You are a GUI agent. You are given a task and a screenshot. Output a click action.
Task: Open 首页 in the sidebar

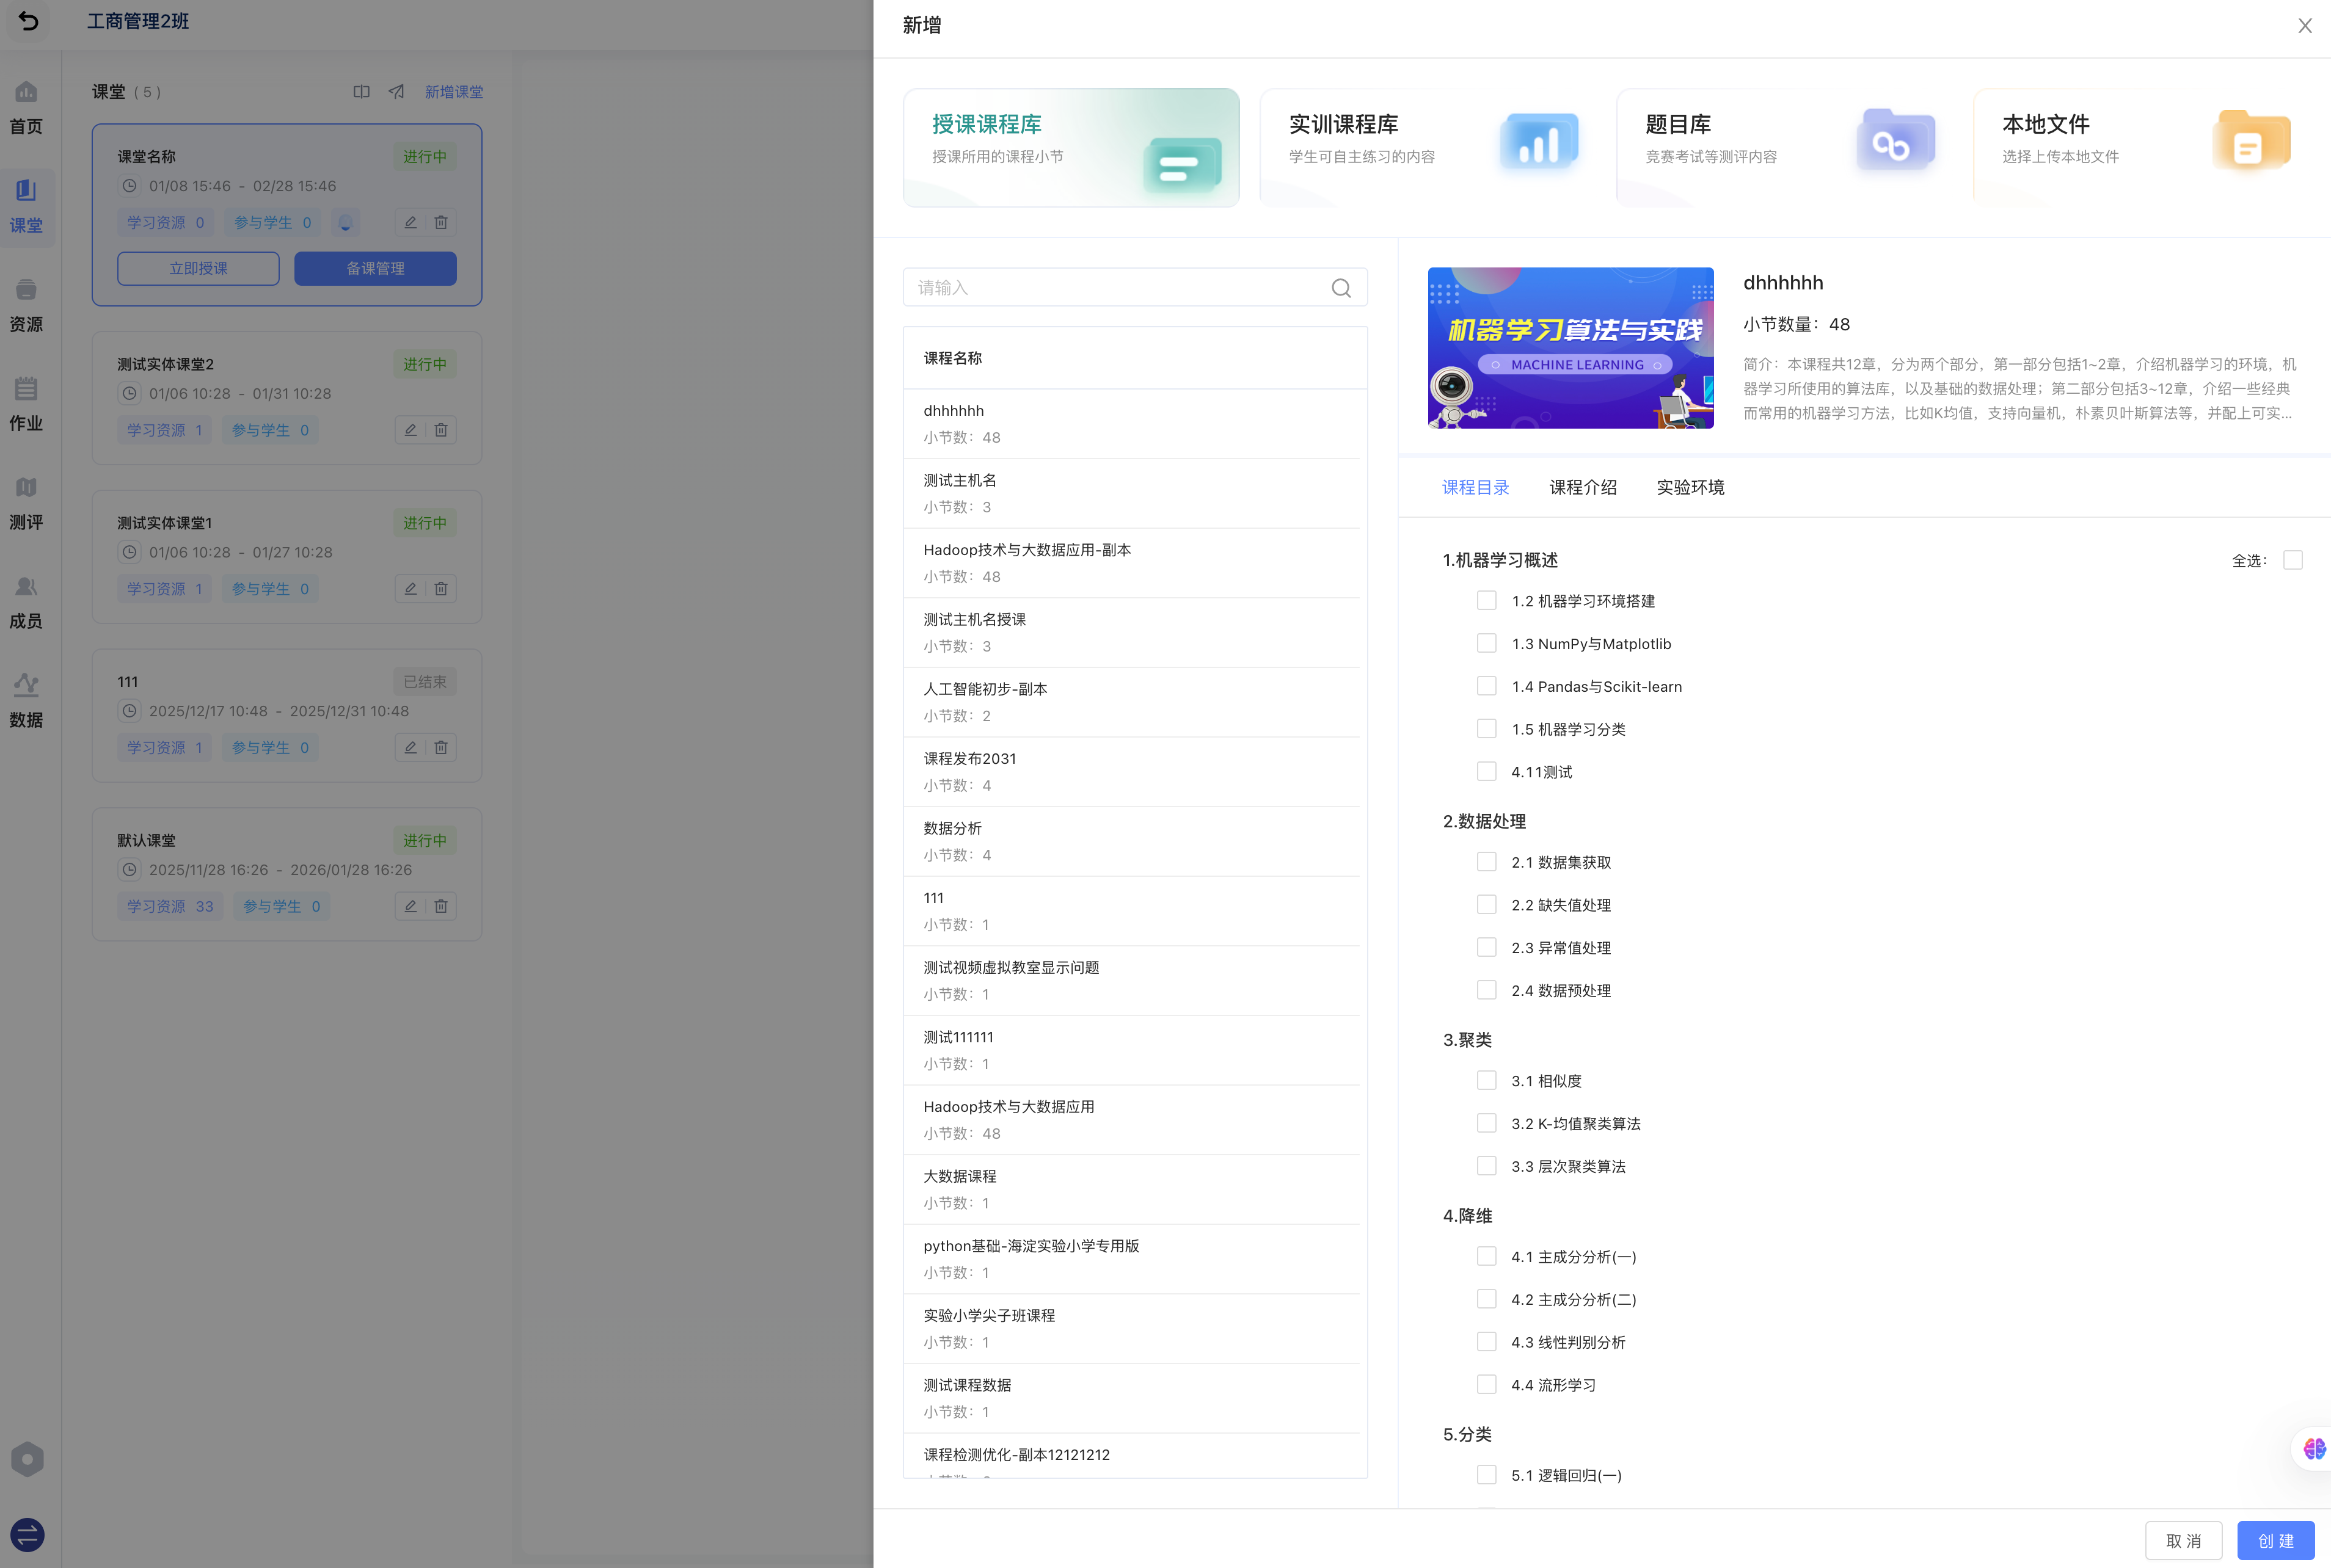26,108
